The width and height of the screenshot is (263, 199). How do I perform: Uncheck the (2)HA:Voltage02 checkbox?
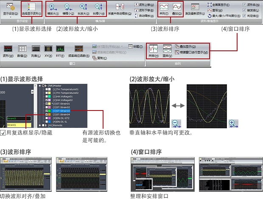pyautogui.click(x=47, y=100)
